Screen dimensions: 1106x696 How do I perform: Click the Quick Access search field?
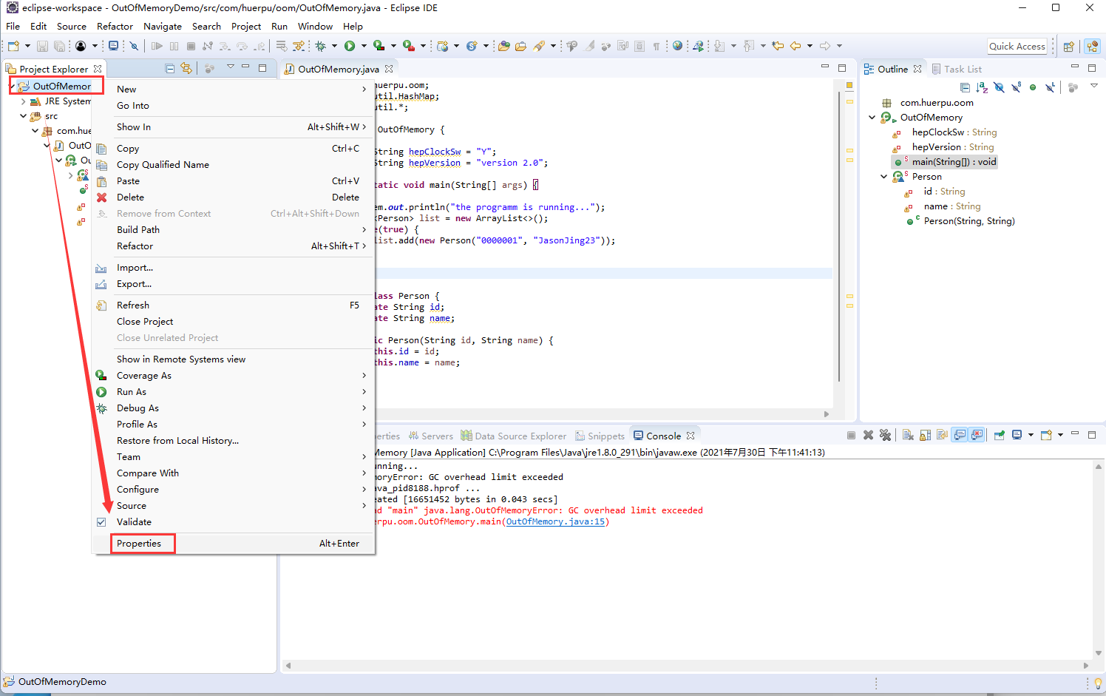(1017, 46)
